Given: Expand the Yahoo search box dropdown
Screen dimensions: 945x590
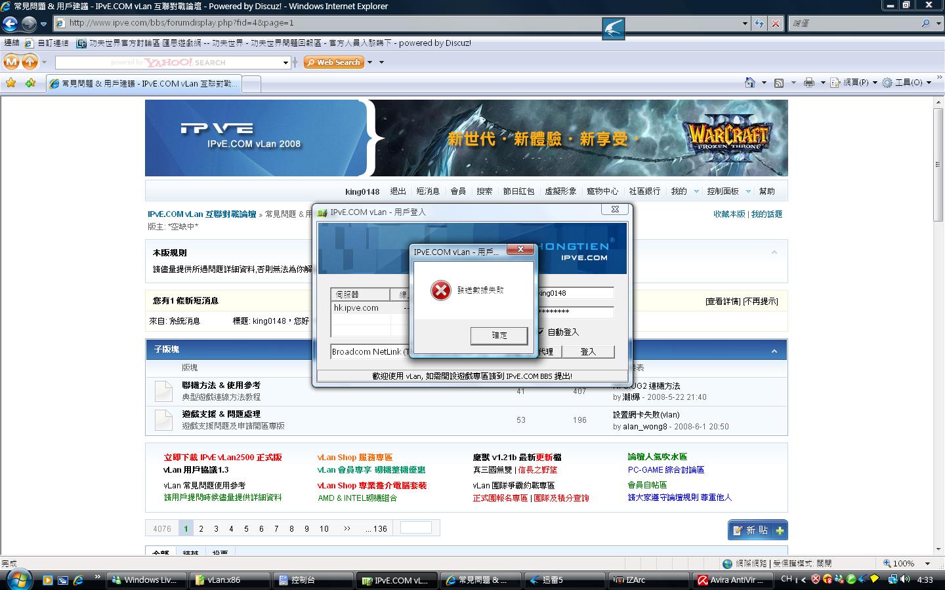Looking at the screenshot, I should coord(285,63).
